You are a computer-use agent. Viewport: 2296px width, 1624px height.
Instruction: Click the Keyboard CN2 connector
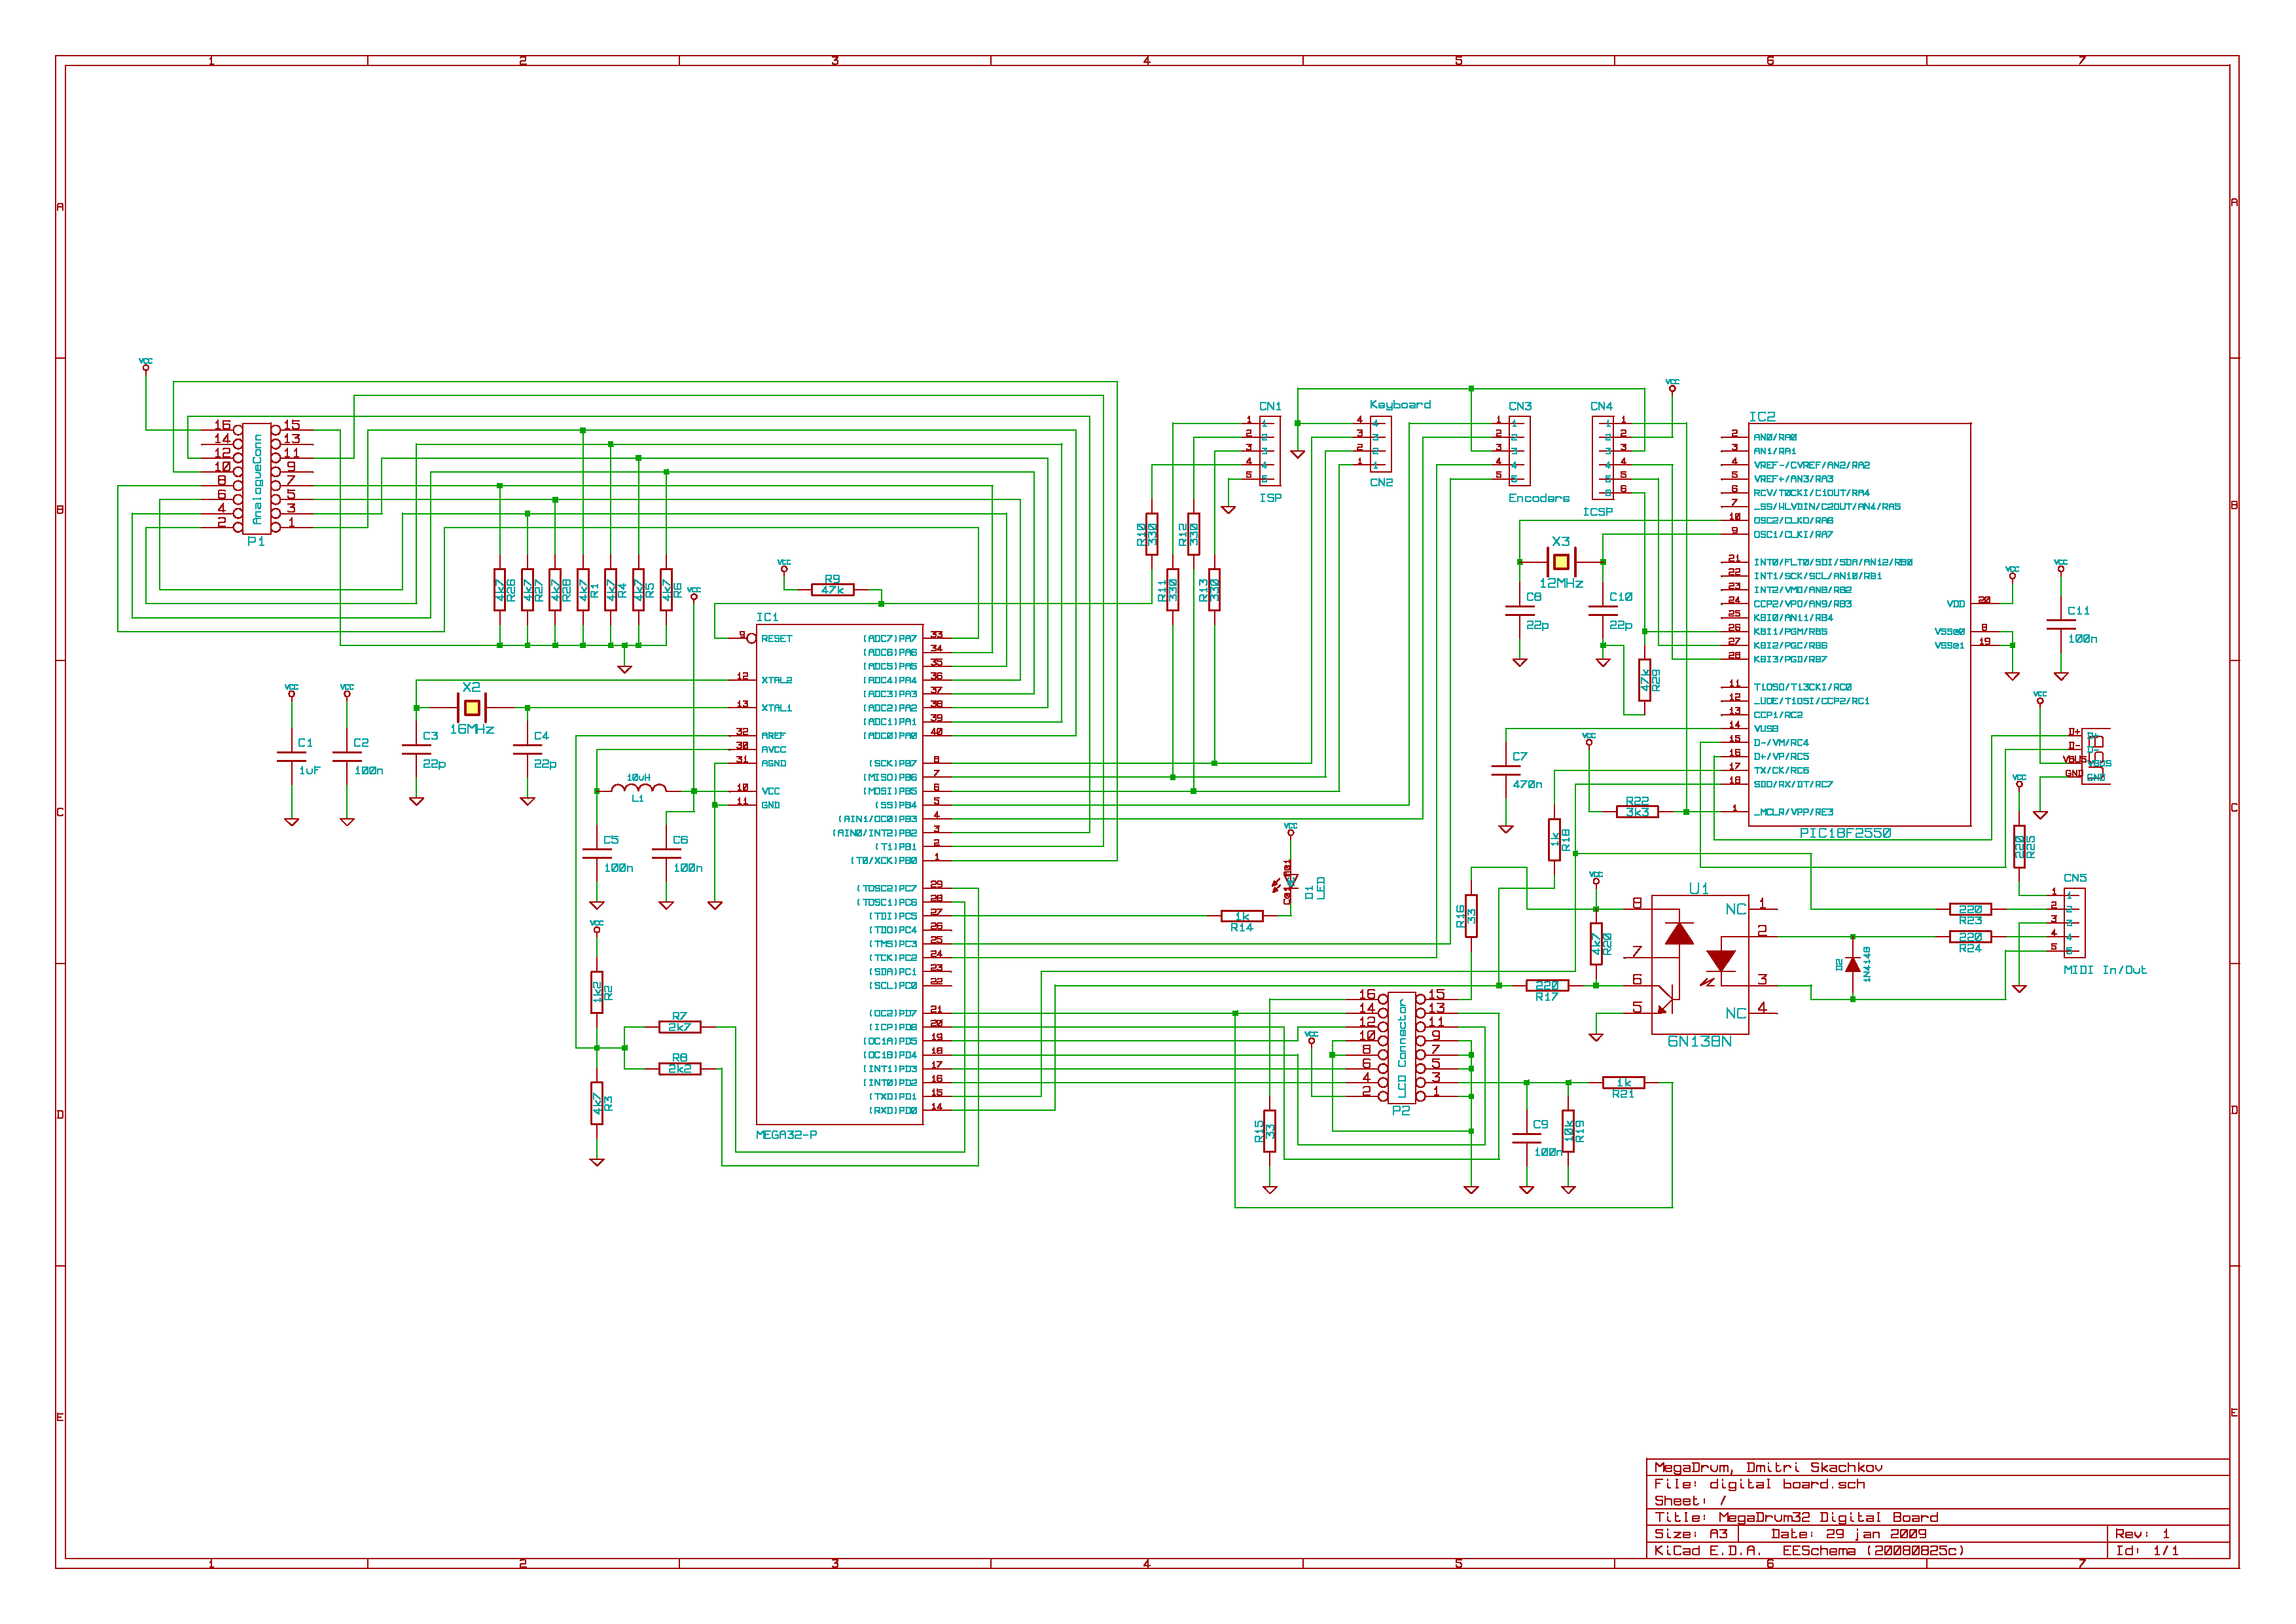pos(1380,445)
